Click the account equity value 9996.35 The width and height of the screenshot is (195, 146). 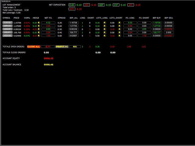tap(48, 58)
